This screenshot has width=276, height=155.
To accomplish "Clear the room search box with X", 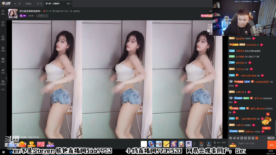I will (38, 3).
